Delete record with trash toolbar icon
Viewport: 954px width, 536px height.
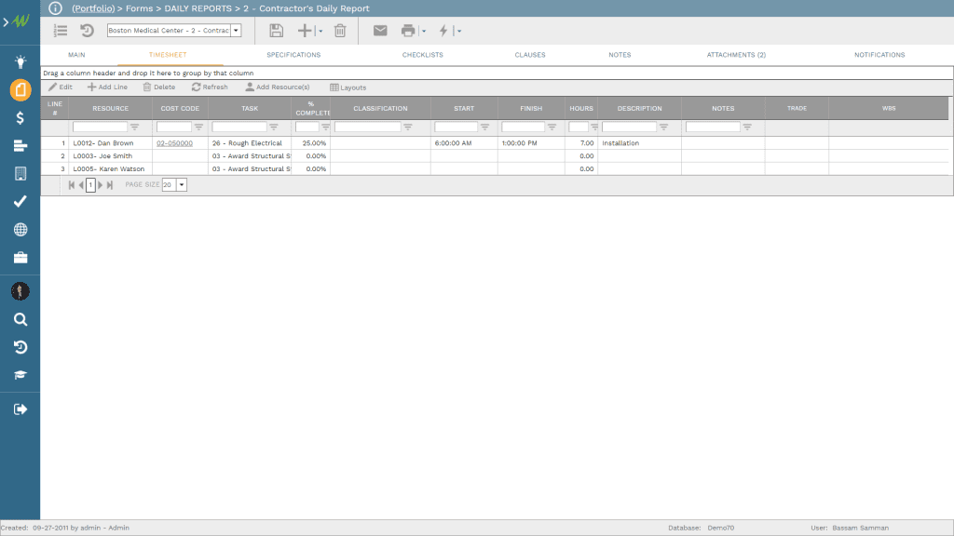(x=340, y=31)
